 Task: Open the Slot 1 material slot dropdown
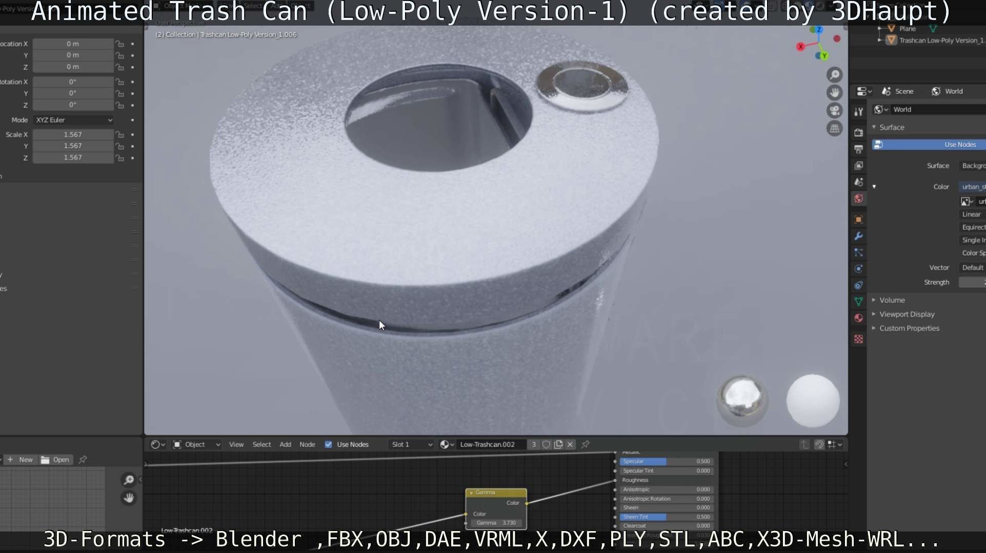tap(411, 444)
